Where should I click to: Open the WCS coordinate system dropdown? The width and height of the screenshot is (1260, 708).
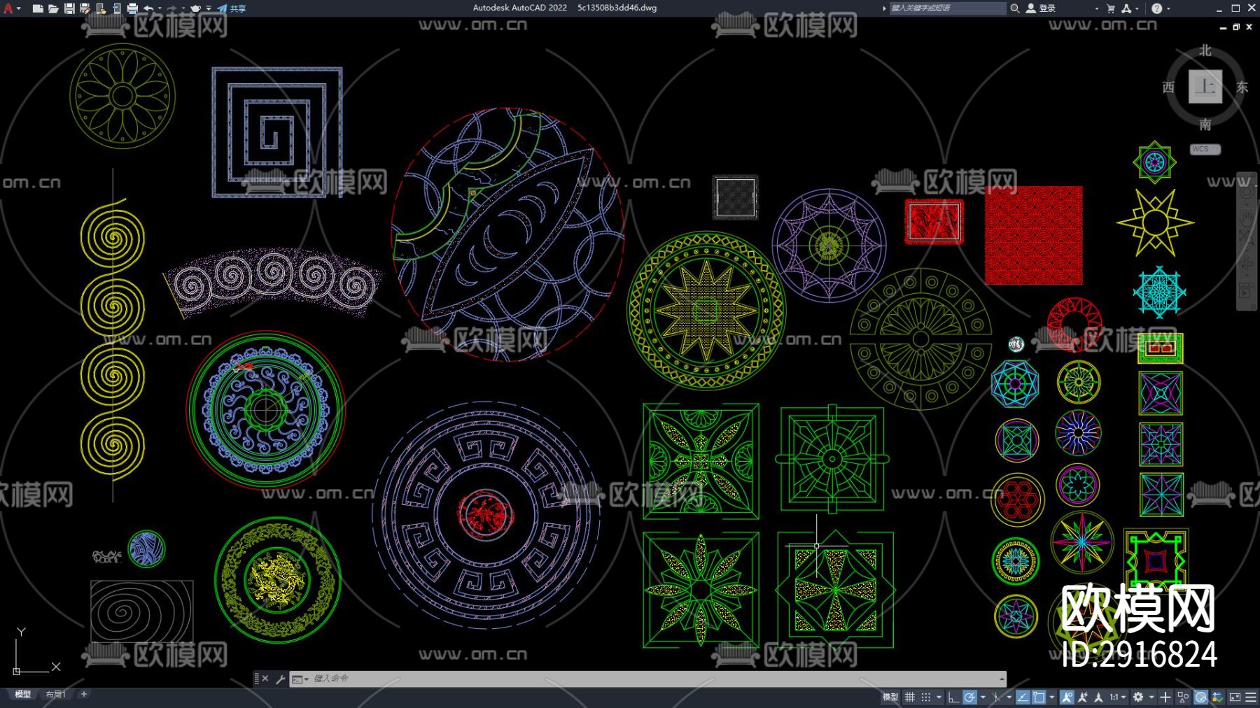(1205, 149)
